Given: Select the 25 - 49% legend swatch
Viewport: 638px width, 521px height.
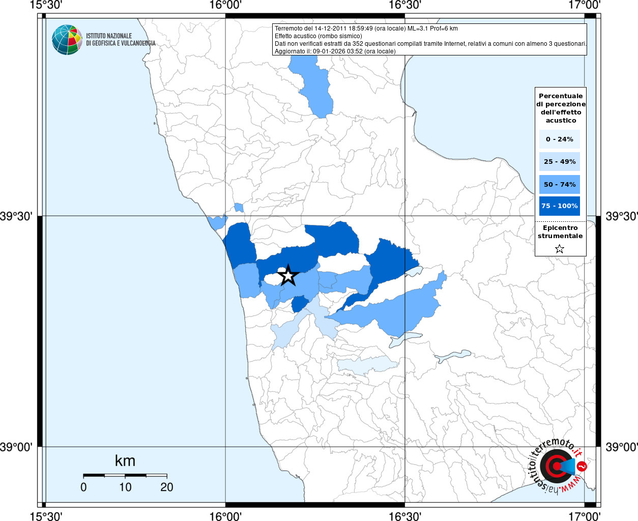Looking at the screenshot, I should (560, 161).
